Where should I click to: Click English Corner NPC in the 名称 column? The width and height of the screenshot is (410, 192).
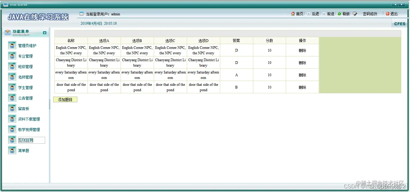(x=71, y=50)
